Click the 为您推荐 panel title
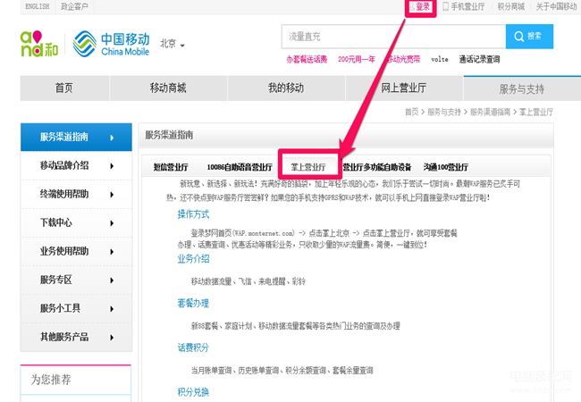 pyautogui.click(x=51, y=380)
